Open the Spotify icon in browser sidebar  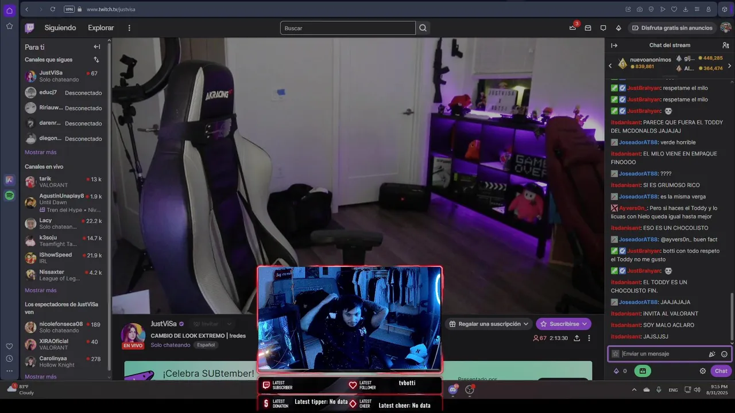pyautogui.click(x=9, y=196)
